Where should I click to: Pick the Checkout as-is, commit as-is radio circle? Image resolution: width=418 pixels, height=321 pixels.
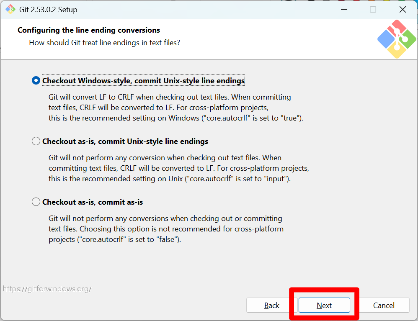click(x=36, y=202)
